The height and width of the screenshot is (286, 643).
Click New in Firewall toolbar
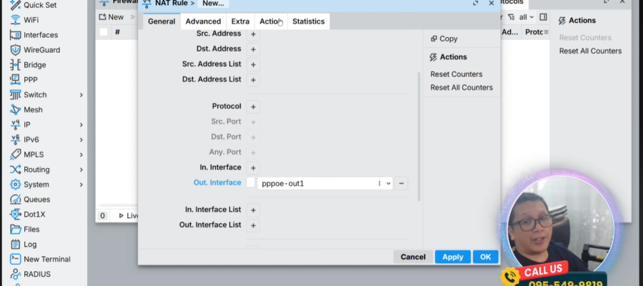point(111,17)
